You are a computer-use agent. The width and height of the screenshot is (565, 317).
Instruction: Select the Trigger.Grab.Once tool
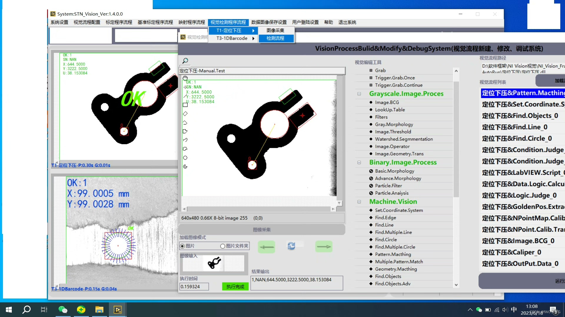point(395,78)
